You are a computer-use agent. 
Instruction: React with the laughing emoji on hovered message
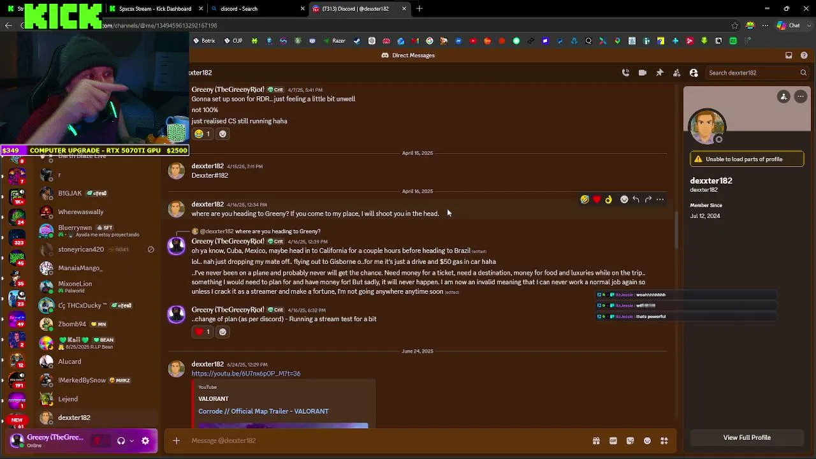click(585, 200)
